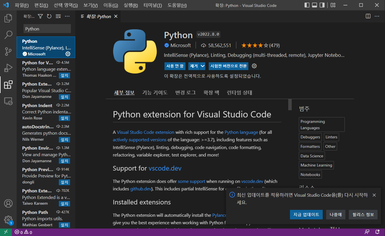Refresh the extensions list
Screen dimensions: 385x236
(x=49, y=16)
